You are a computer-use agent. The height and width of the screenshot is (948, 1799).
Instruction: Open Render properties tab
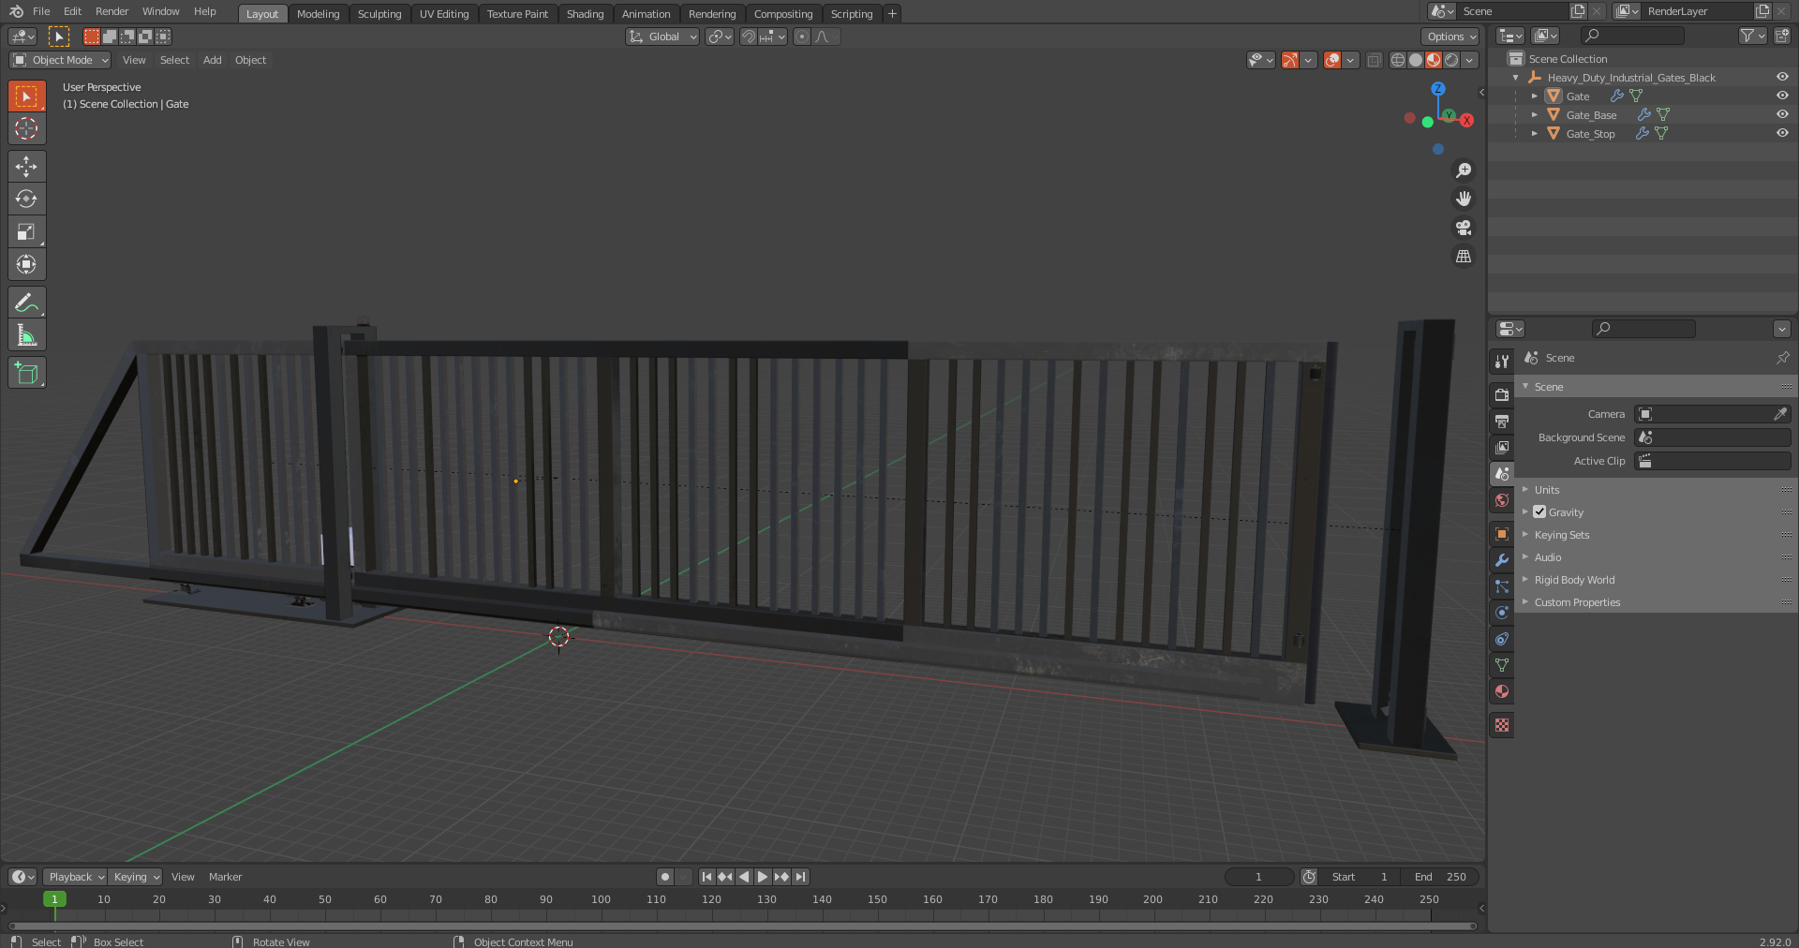point(1502,394)
